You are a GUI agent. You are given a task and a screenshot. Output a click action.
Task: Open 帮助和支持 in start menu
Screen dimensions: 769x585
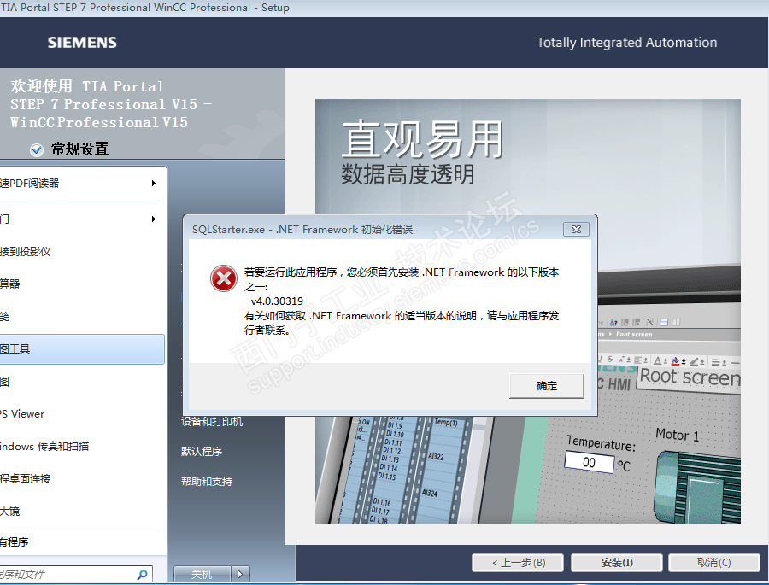click(207, 482)
